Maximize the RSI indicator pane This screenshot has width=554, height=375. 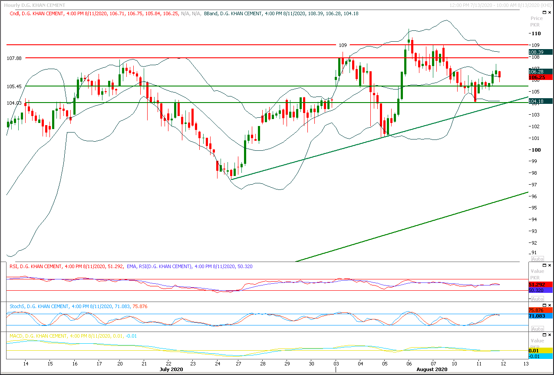(544, 265)
